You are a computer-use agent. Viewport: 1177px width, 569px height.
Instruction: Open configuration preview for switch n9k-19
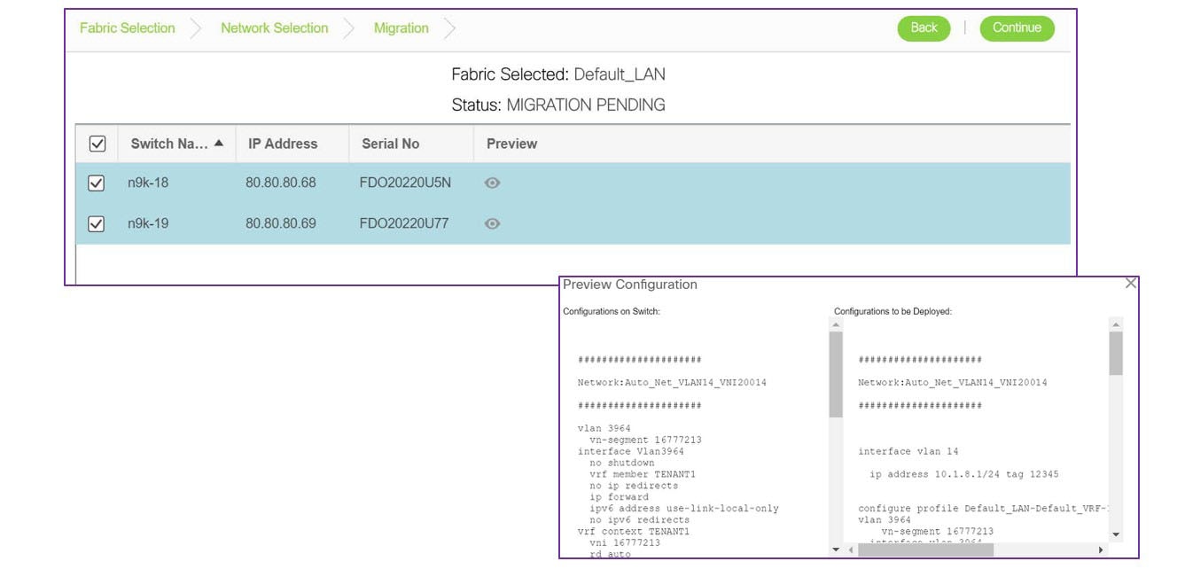click(494, 223)
